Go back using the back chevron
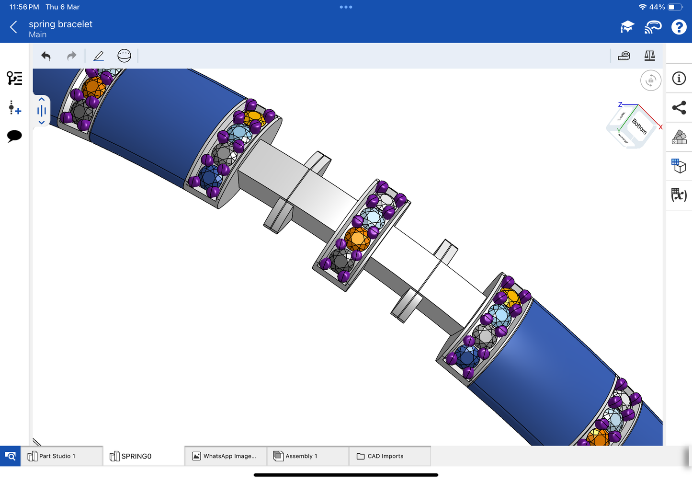 tap(13, 27)
